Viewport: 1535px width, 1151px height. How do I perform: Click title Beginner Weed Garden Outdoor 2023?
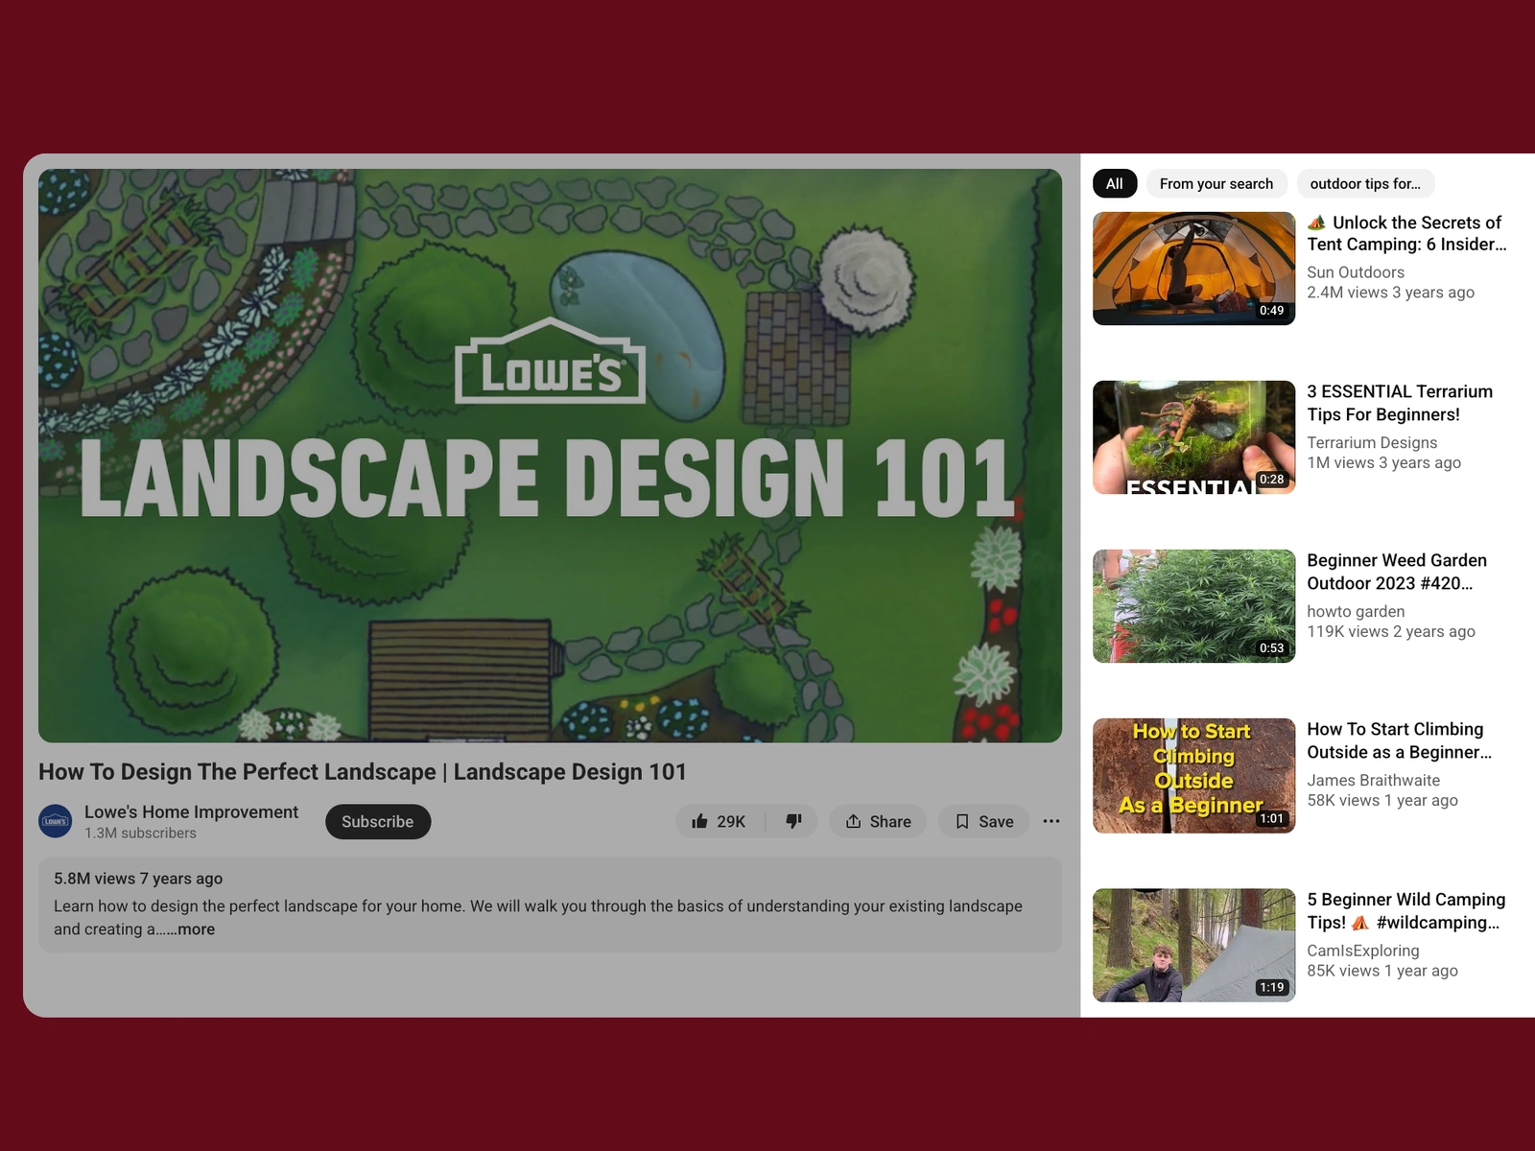point(1397,572)
